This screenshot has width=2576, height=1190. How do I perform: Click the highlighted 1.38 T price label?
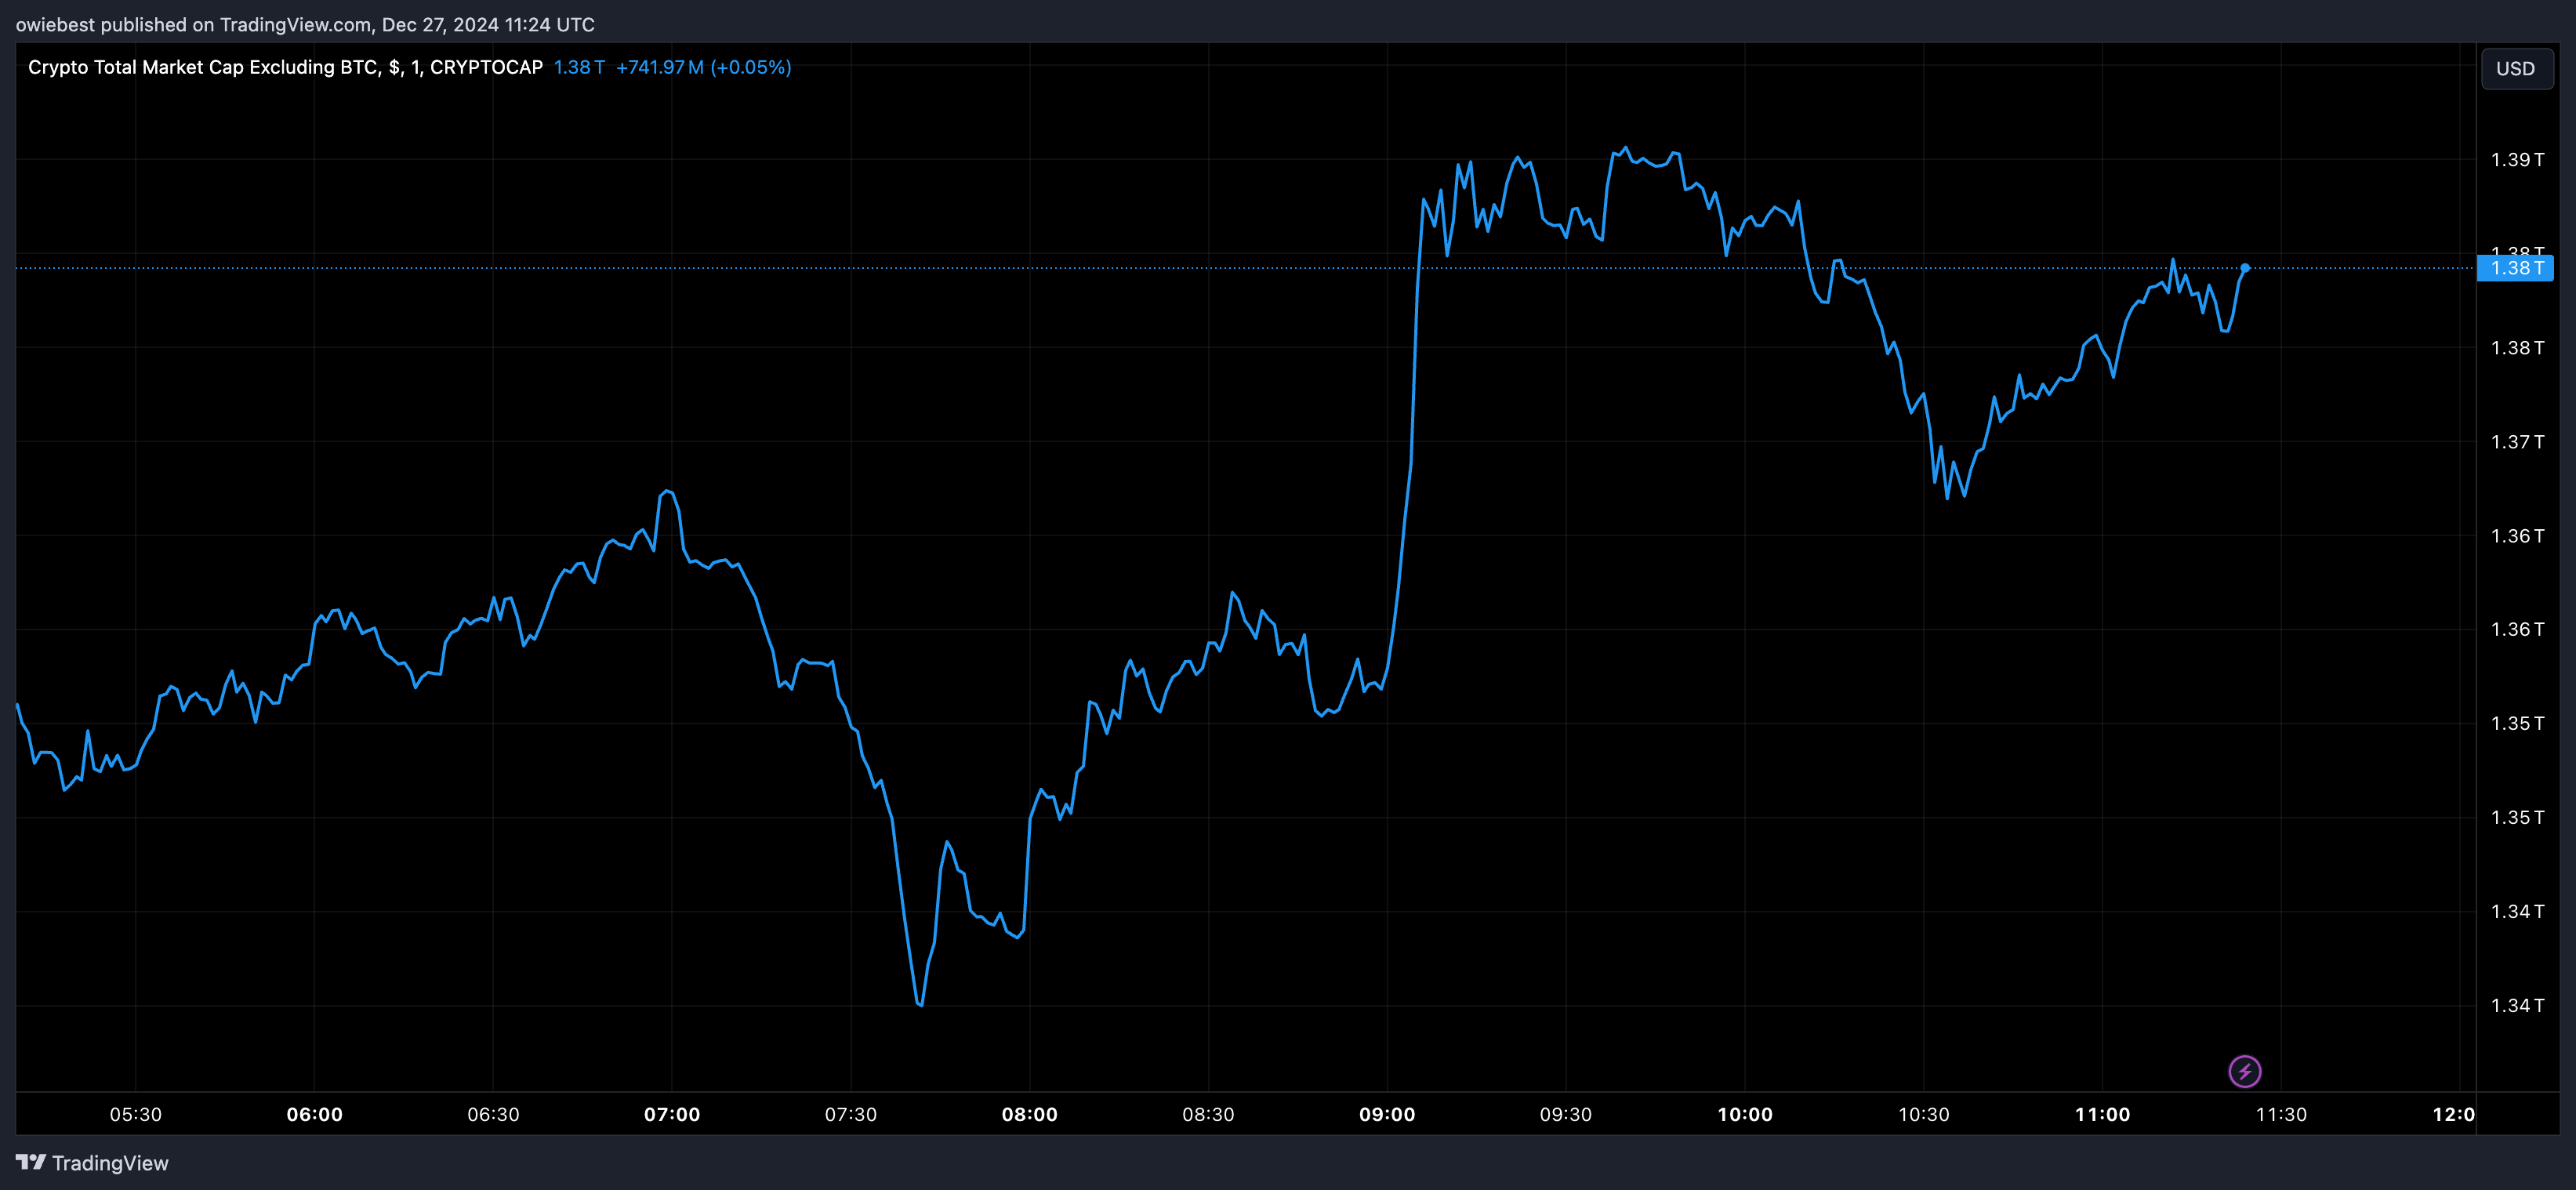pos(2515,268)
